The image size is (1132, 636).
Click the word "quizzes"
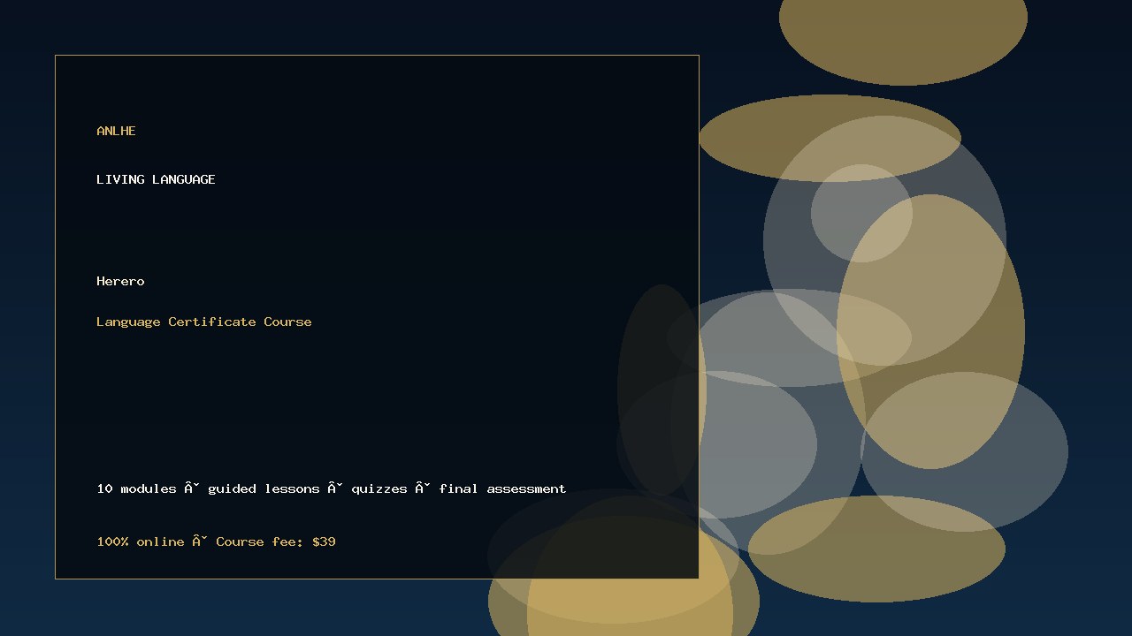coord(379,488)
